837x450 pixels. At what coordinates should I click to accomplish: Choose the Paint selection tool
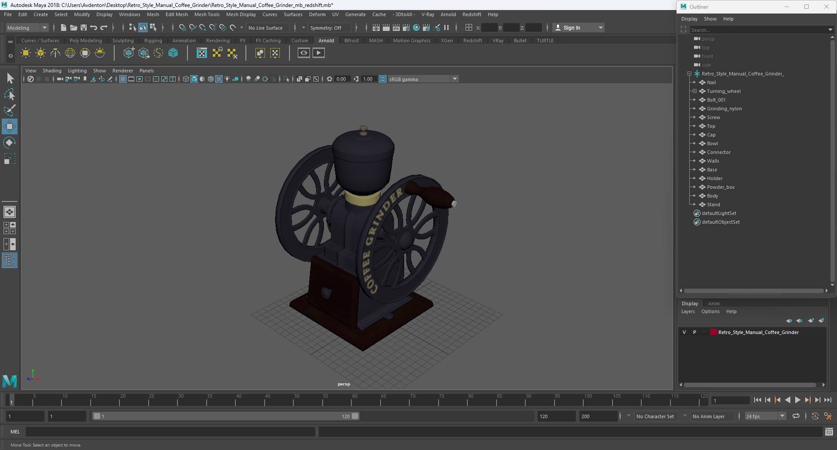10,110
